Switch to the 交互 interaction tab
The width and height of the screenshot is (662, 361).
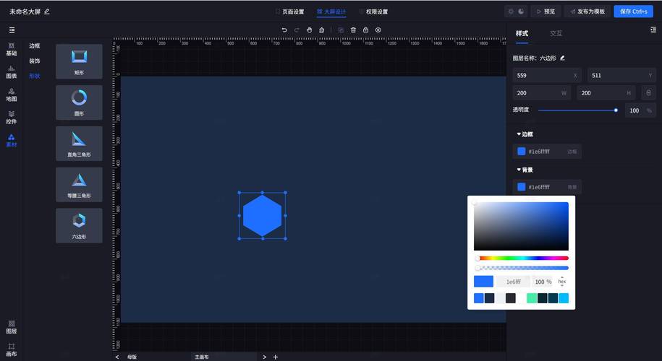pos(556,33)
